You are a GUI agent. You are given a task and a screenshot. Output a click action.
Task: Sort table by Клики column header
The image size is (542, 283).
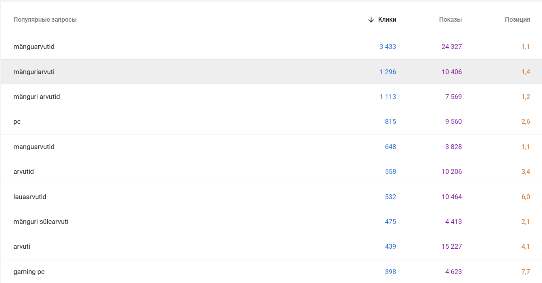(x=387, y=20)
